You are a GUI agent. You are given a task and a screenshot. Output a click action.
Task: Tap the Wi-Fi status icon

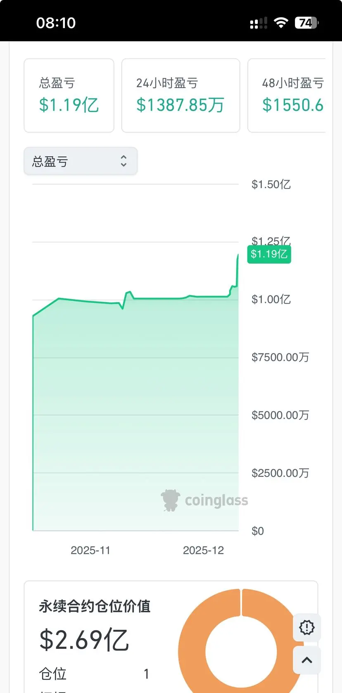(281, 23)
